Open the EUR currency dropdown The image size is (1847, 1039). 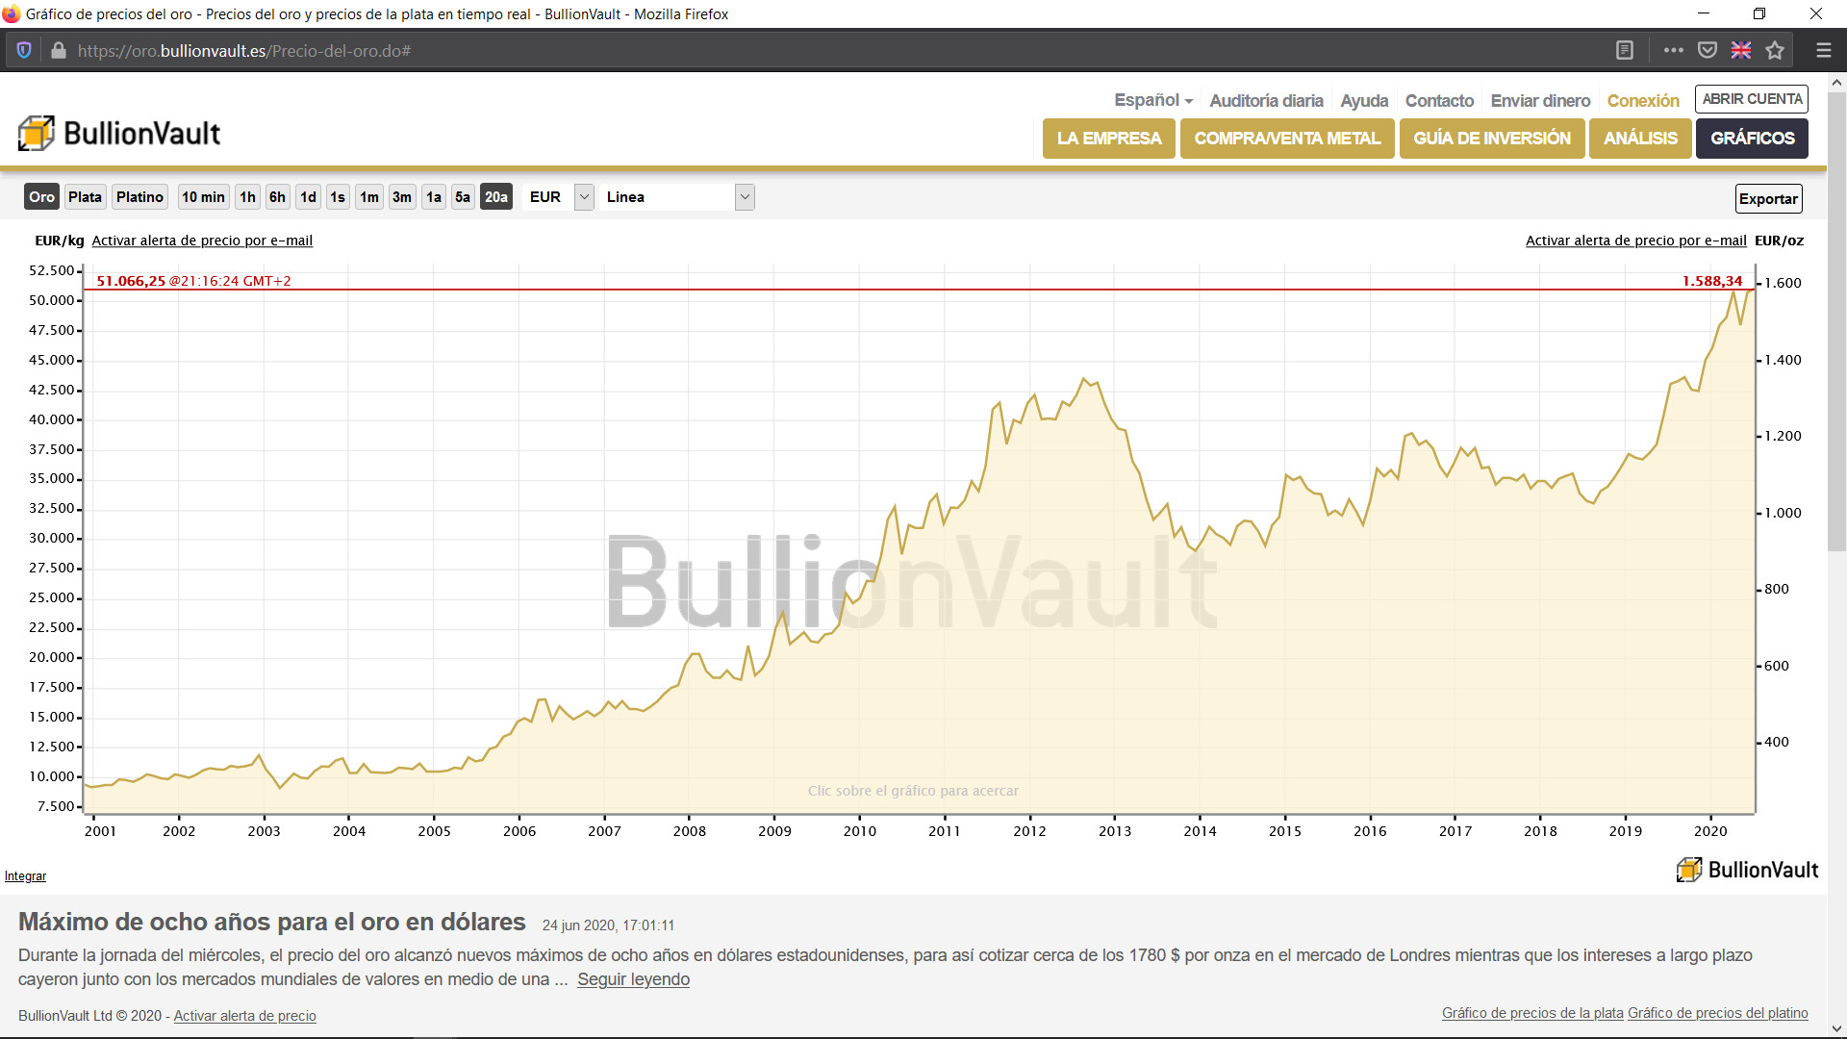coord(559,197)
